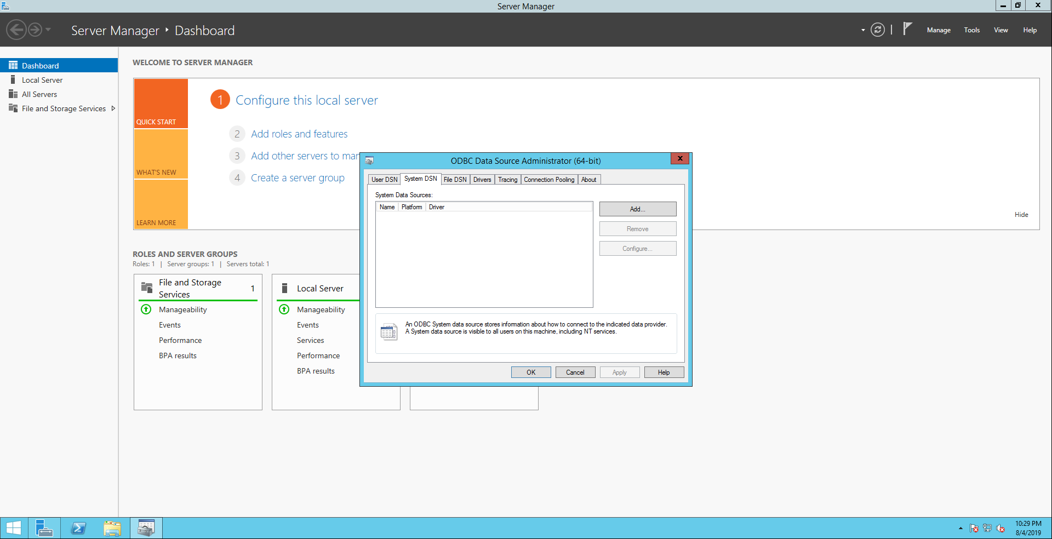Click the refresh icon in header
This screenshot has width=1052, height=539.
pos(878,30)
